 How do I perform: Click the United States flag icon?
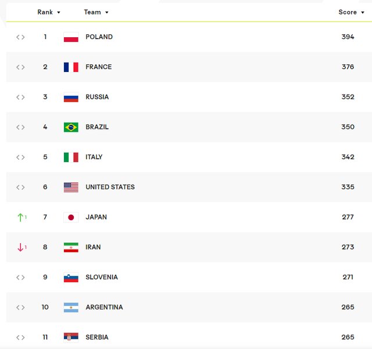pyautogui.click(x=71, y=188)
